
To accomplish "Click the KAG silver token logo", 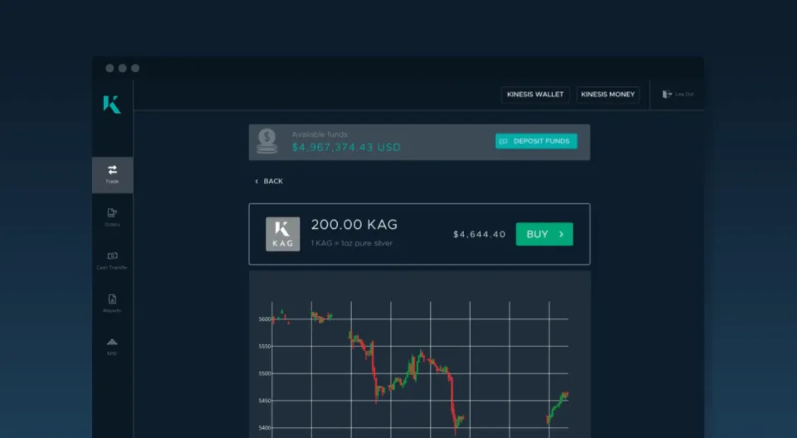I will pos(283,234).
